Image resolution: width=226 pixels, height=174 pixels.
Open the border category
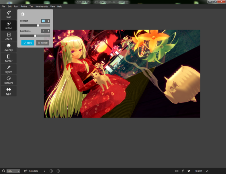click(x=8, y=58)
